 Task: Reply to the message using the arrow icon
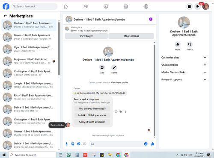[121, 112]
